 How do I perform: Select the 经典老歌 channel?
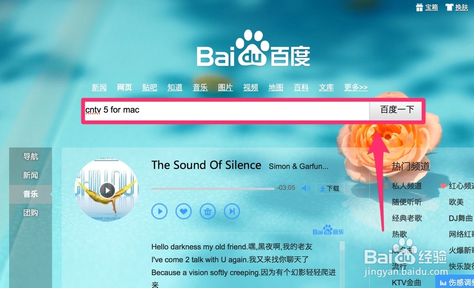407,218
